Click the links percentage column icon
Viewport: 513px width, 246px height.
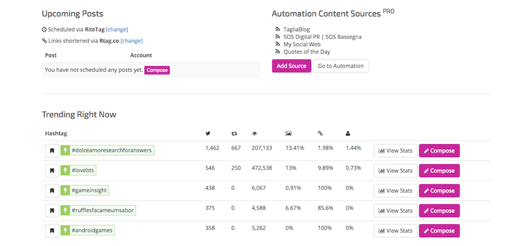(x=320, y=133)
